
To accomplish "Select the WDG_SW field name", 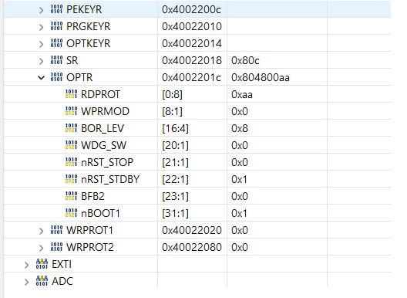I will tap(103, 145).
